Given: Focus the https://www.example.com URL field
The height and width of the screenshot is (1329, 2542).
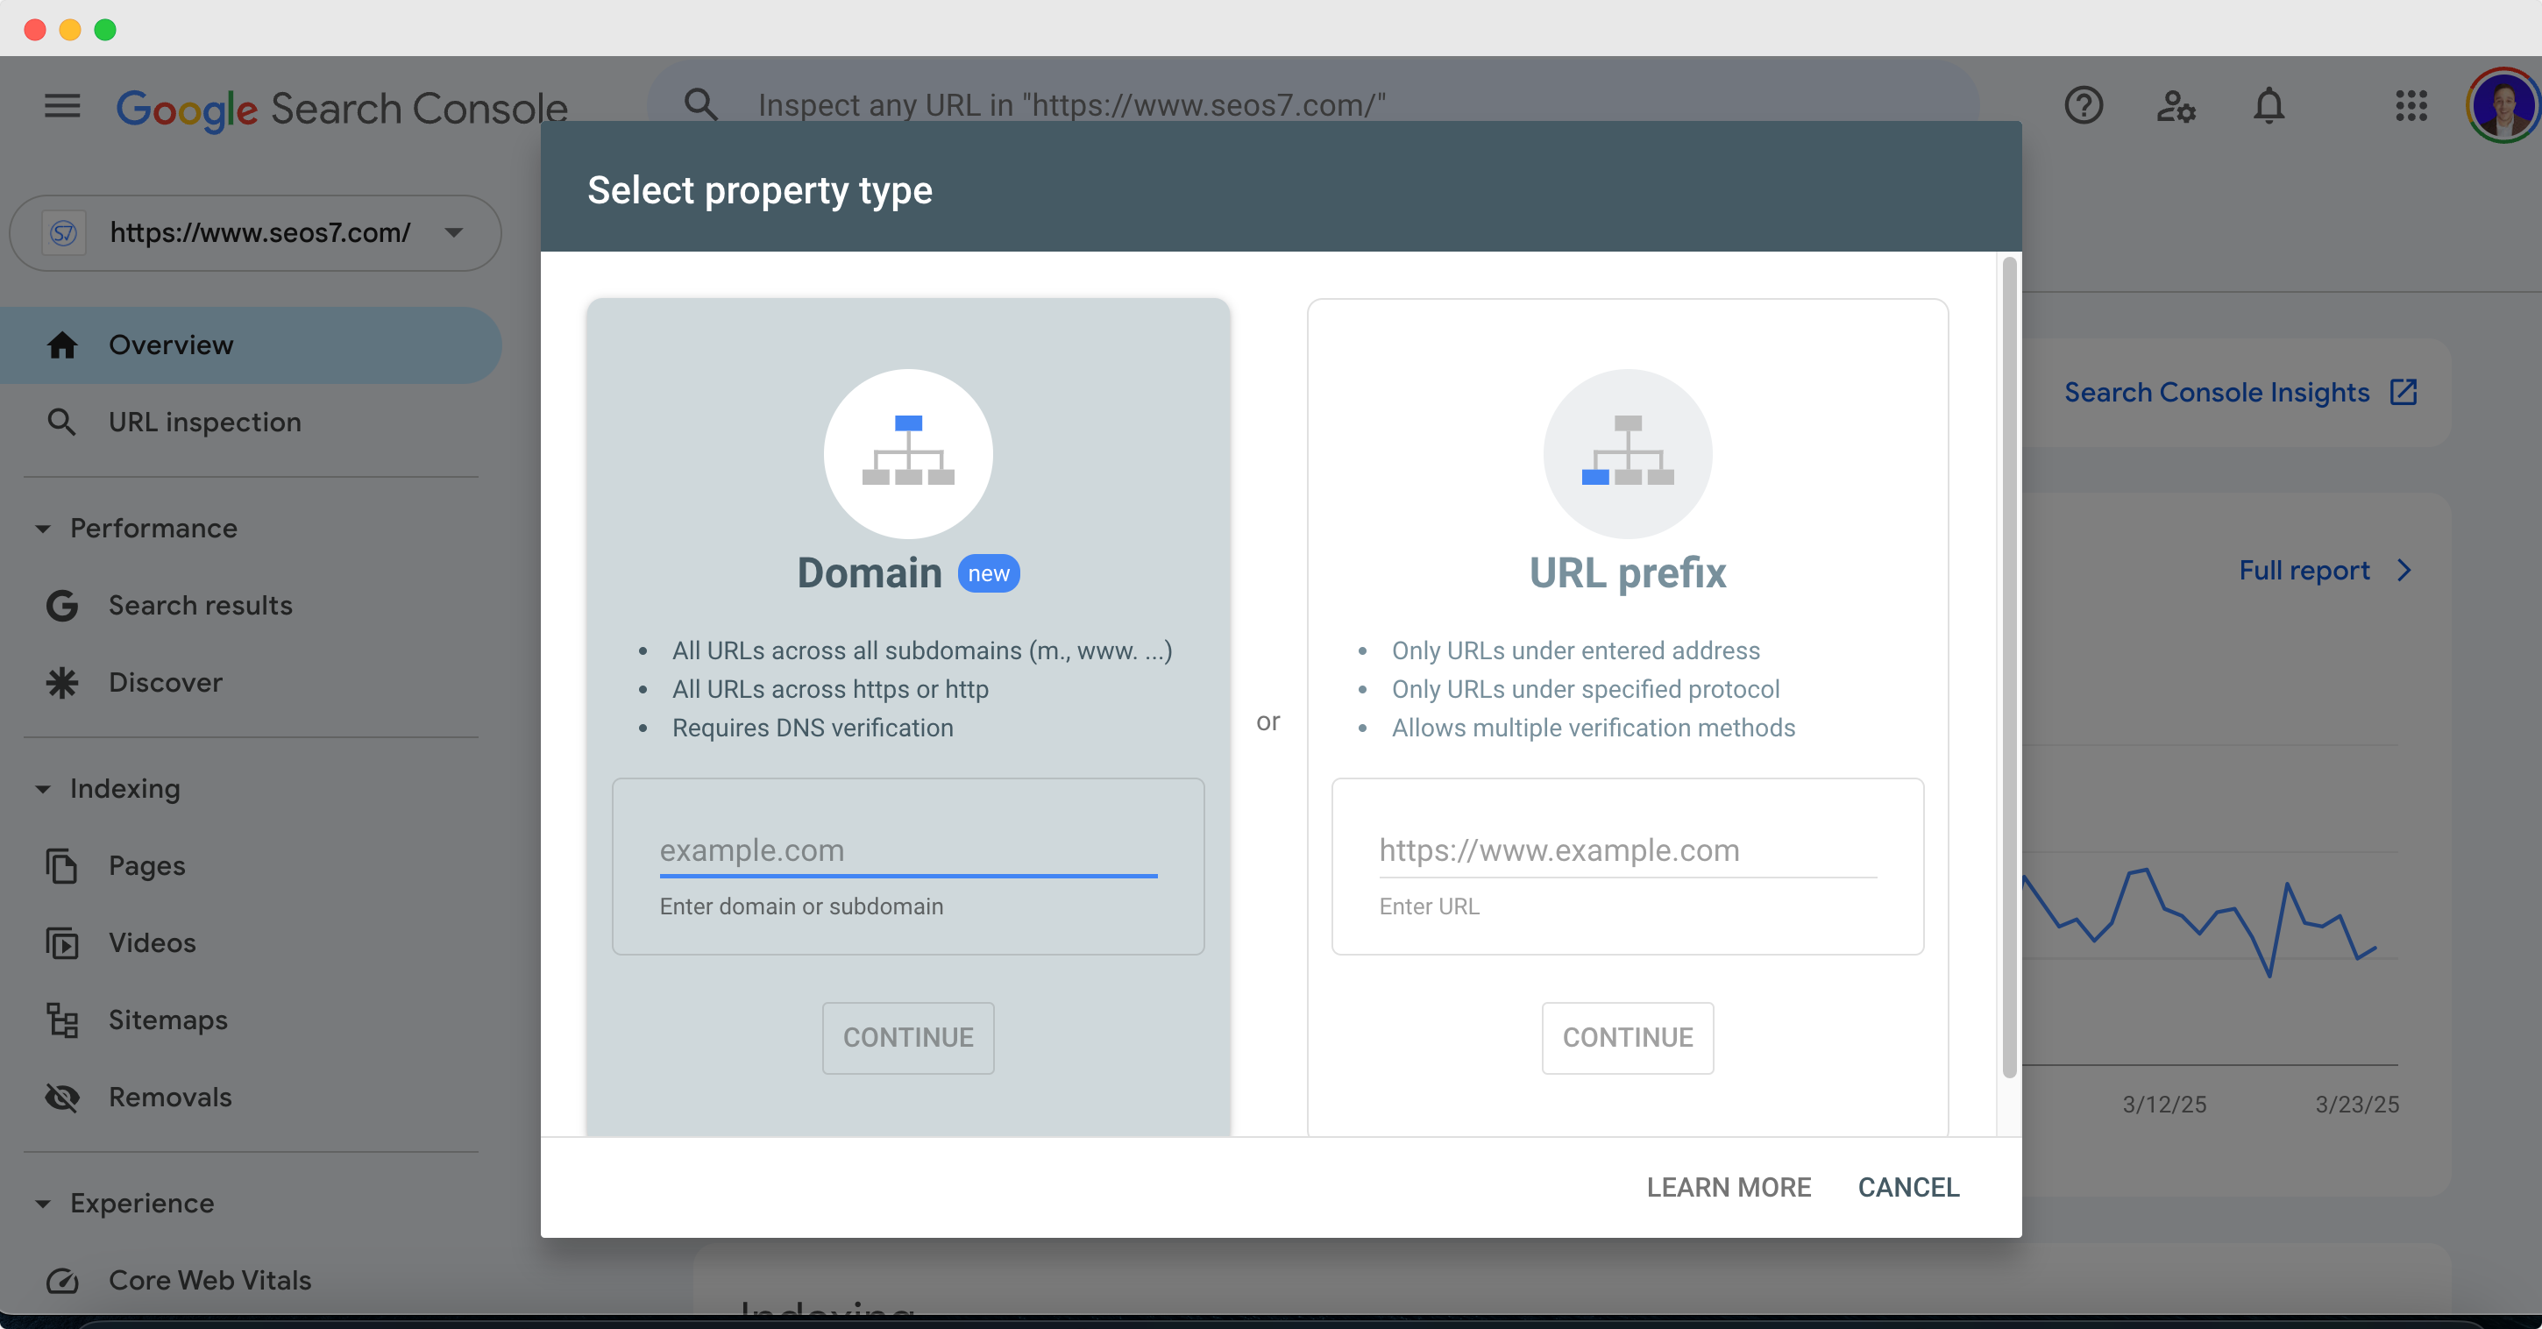Looking at the screenshot, I should coord(1627,851).
